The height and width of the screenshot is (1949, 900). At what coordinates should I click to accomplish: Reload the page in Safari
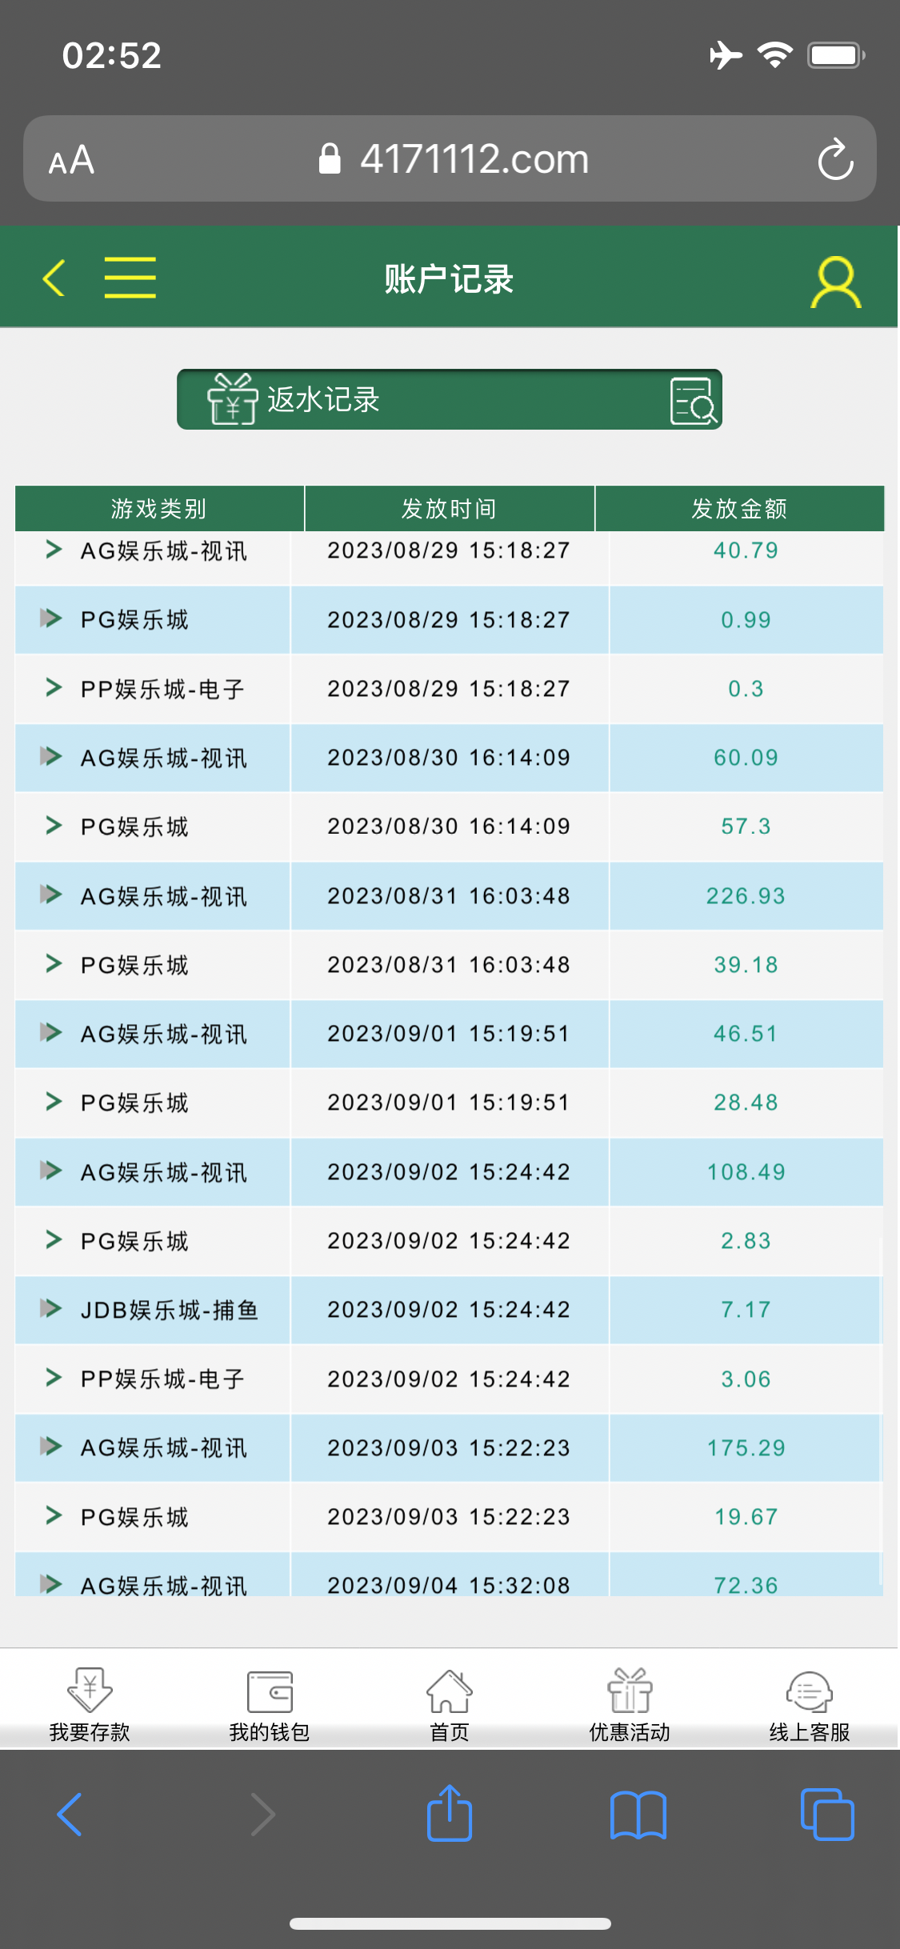835,159
